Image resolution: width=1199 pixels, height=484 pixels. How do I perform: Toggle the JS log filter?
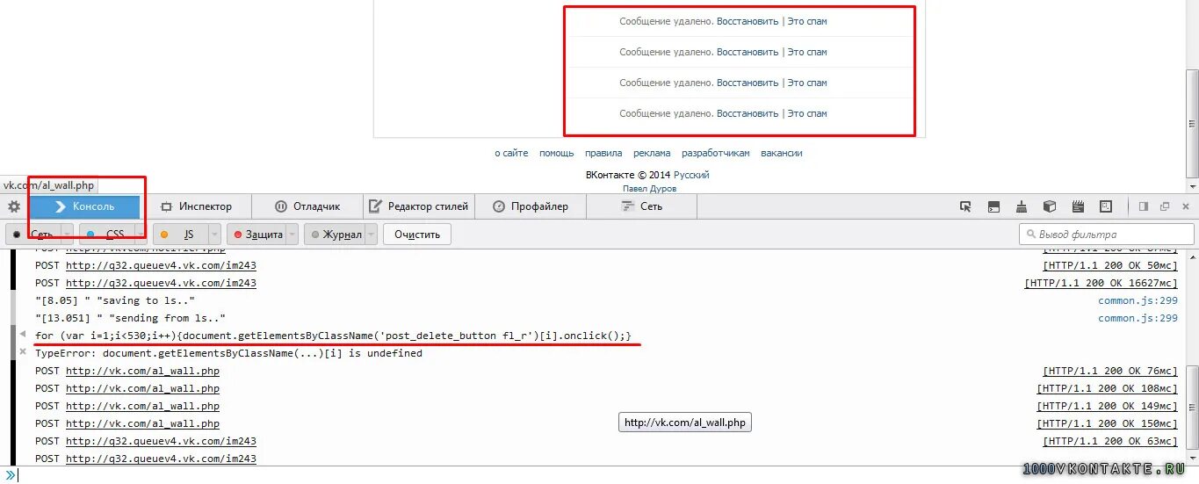(x=180, y=235)
